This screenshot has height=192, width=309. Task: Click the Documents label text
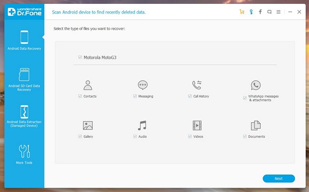[x=256, y=136]
